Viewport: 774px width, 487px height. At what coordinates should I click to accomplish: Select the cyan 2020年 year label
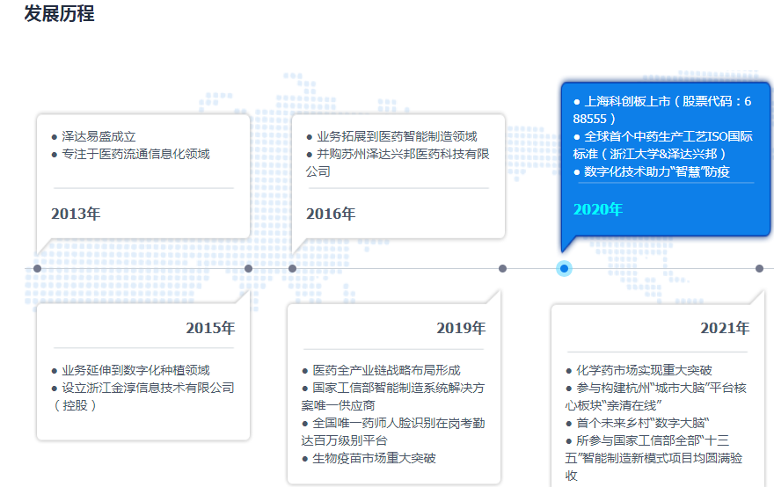[x=597, y=209]
